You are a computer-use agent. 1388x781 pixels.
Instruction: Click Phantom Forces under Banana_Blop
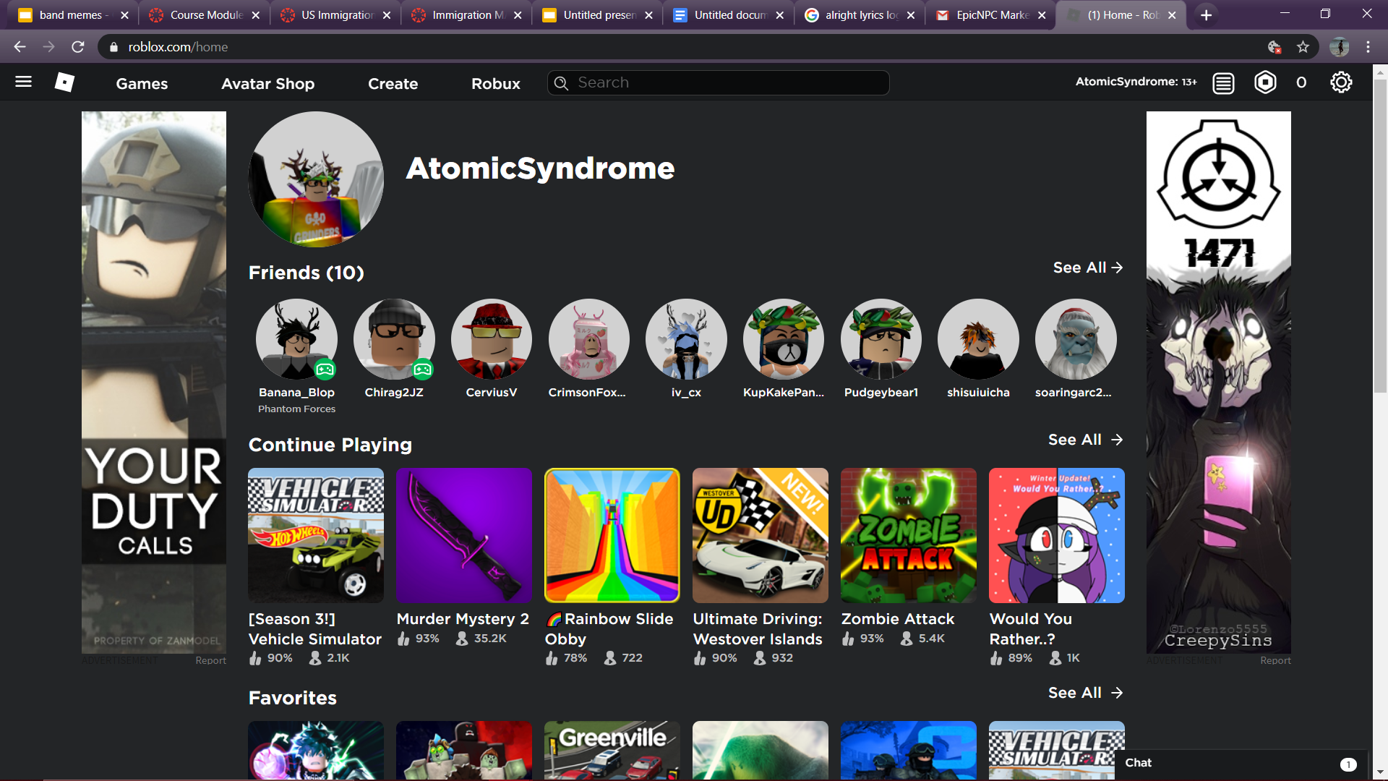[296, 409]
